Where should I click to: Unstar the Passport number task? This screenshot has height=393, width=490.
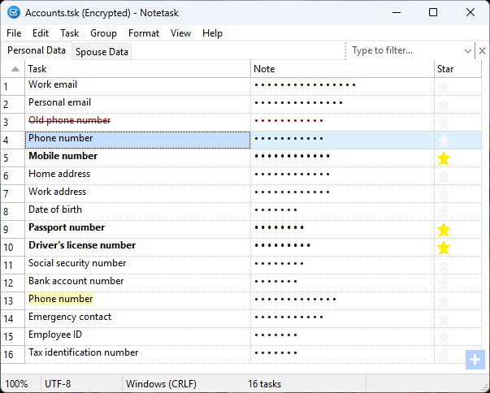(444, 230)
